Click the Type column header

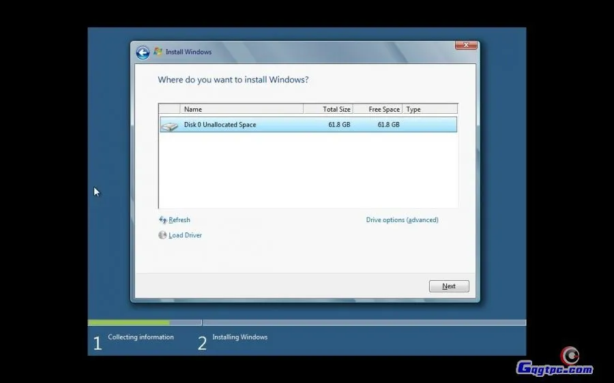(x=430, y=109)
